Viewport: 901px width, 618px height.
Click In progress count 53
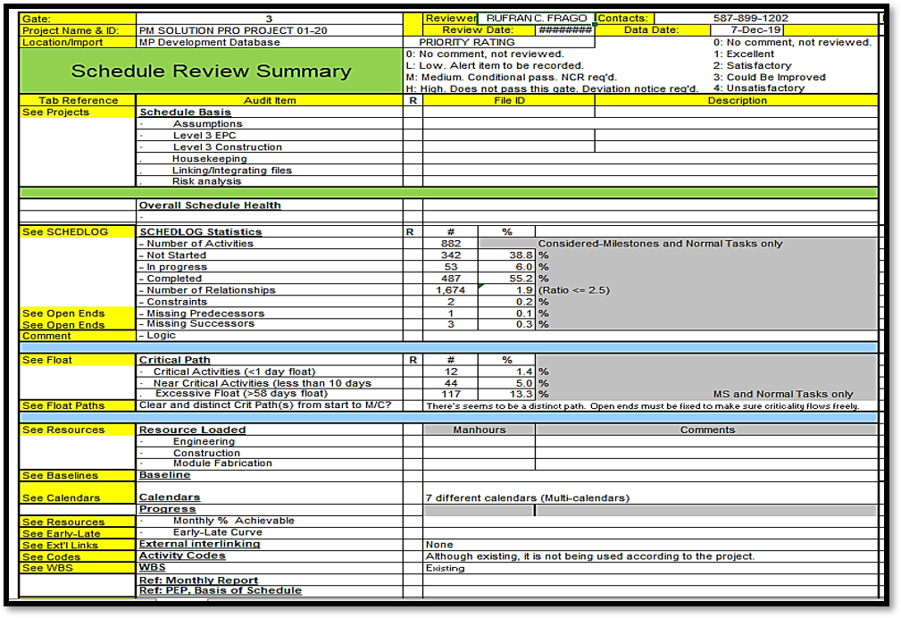pyautogui.click(x=451, y=267)
